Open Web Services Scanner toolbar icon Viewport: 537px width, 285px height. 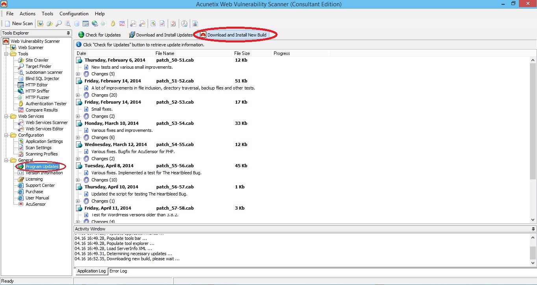[133, 24]
